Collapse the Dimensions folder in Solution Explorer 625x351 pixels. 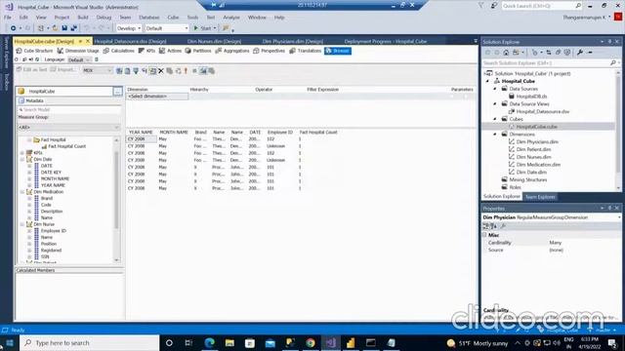click(495, 135)
